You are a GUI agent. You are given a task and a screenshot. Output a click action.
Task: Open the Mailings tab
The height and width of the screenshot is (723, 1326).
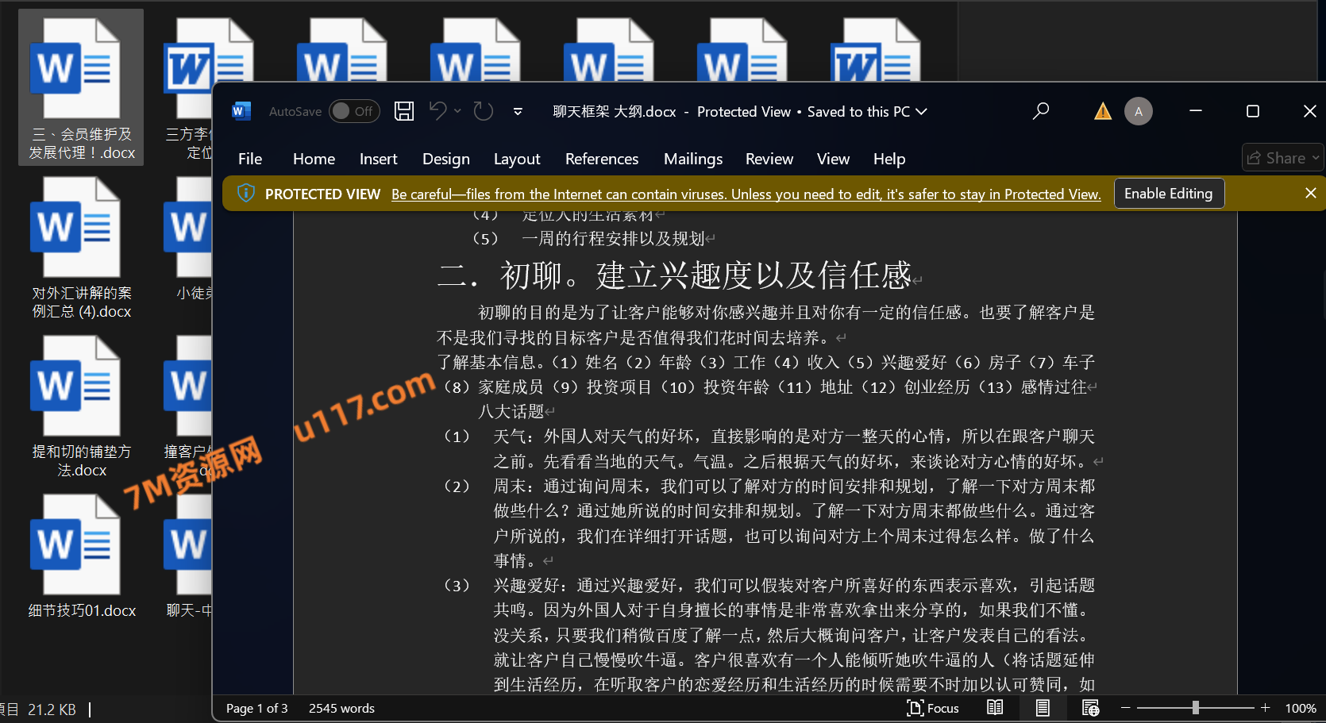(x=692, y=159)
